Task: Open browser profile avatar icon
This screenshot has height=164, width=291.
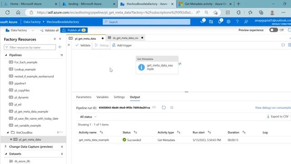Action: [272, 12]
